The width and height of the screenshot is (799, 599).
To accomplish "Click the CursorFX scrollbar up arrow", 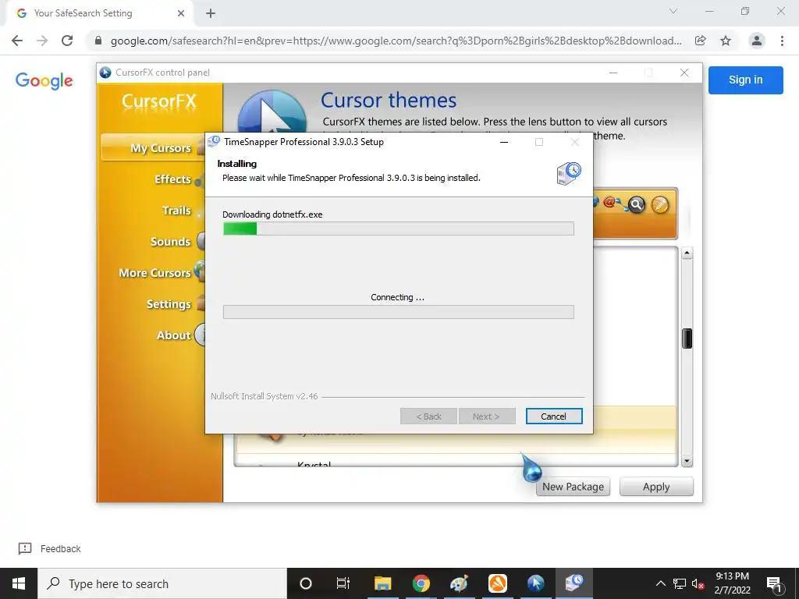I will [x=687, y=253].
